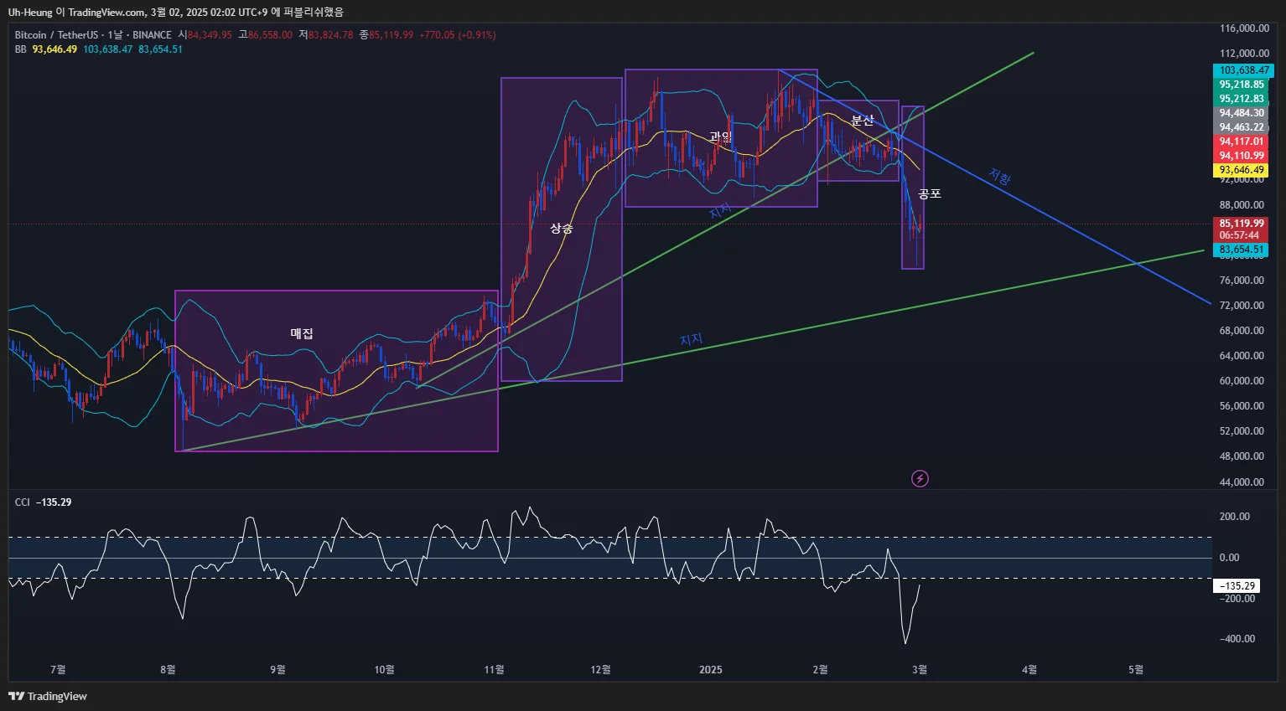Image resolution: width=1286 pixels, height=711 pixels.
Task: Click the yellow 93,646.49 BB basis price tag
Action: (1241, 170)
